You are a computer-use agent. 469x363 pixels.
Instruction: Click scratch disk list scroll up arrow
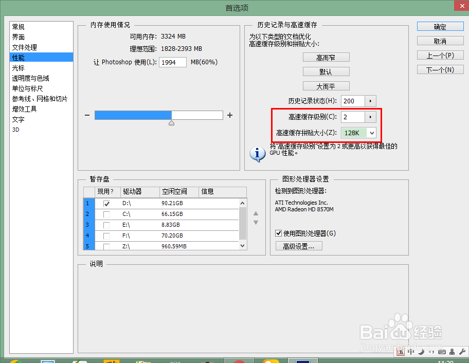[x=243, y=203]
